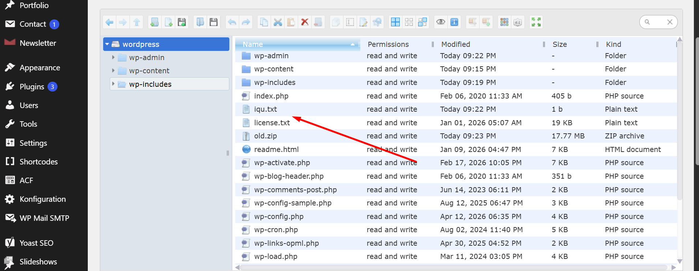Image resolution: width=699 pixels, height=271 pixels.
Task: Redo the last file operation
Action: (246, 22)
